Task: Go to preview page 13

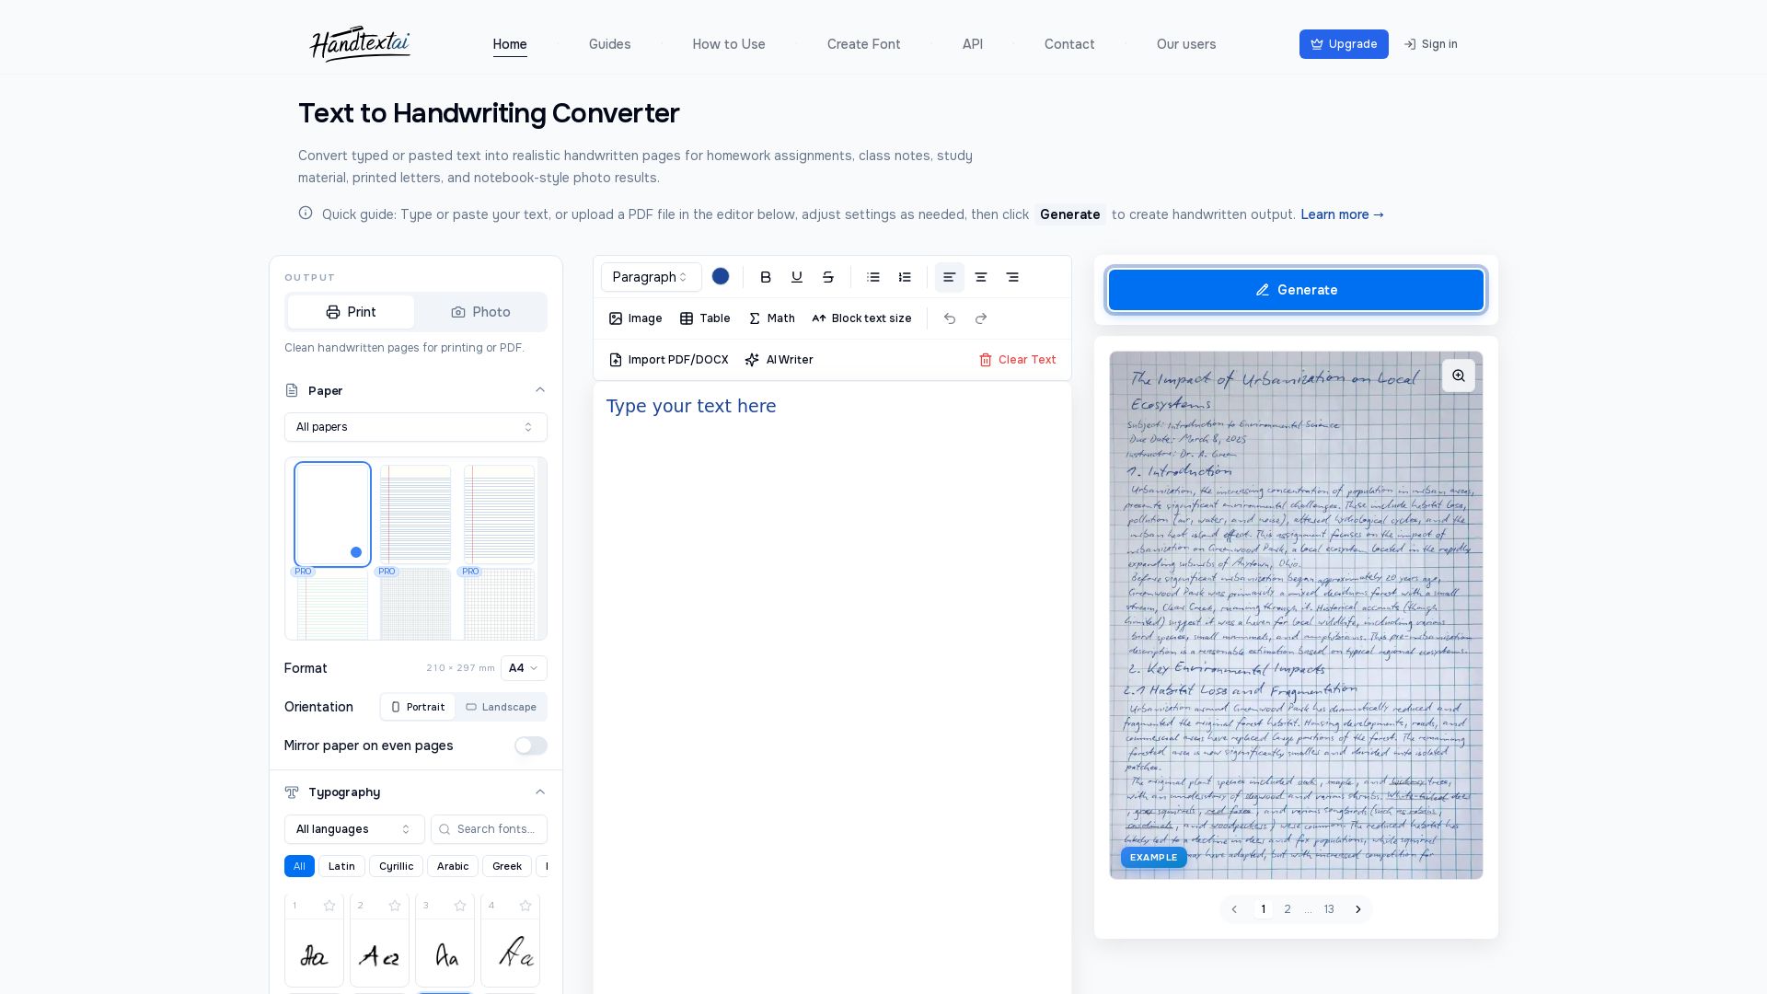Action: pos(1329,909)
